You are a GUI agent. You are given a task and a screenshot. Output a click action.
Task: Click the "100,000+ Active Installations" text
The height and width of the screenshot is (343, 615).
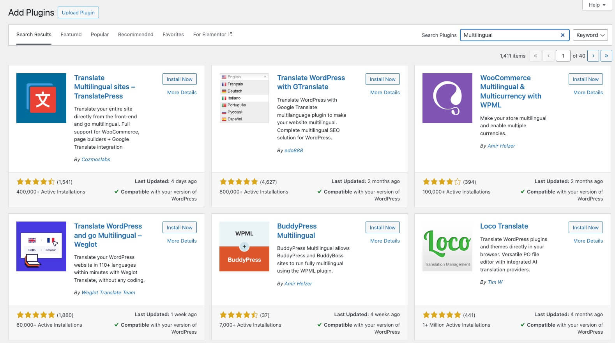(x=456, y=192)
